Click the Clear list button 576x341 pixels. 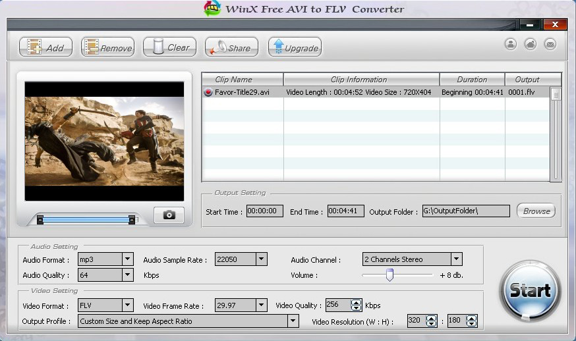(x=170, y=47)
